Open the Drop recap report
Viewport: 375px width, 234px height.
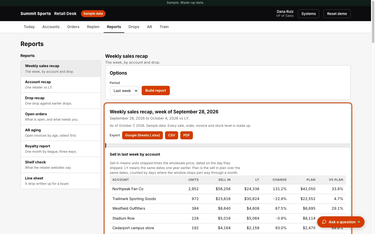coord(61,101)
